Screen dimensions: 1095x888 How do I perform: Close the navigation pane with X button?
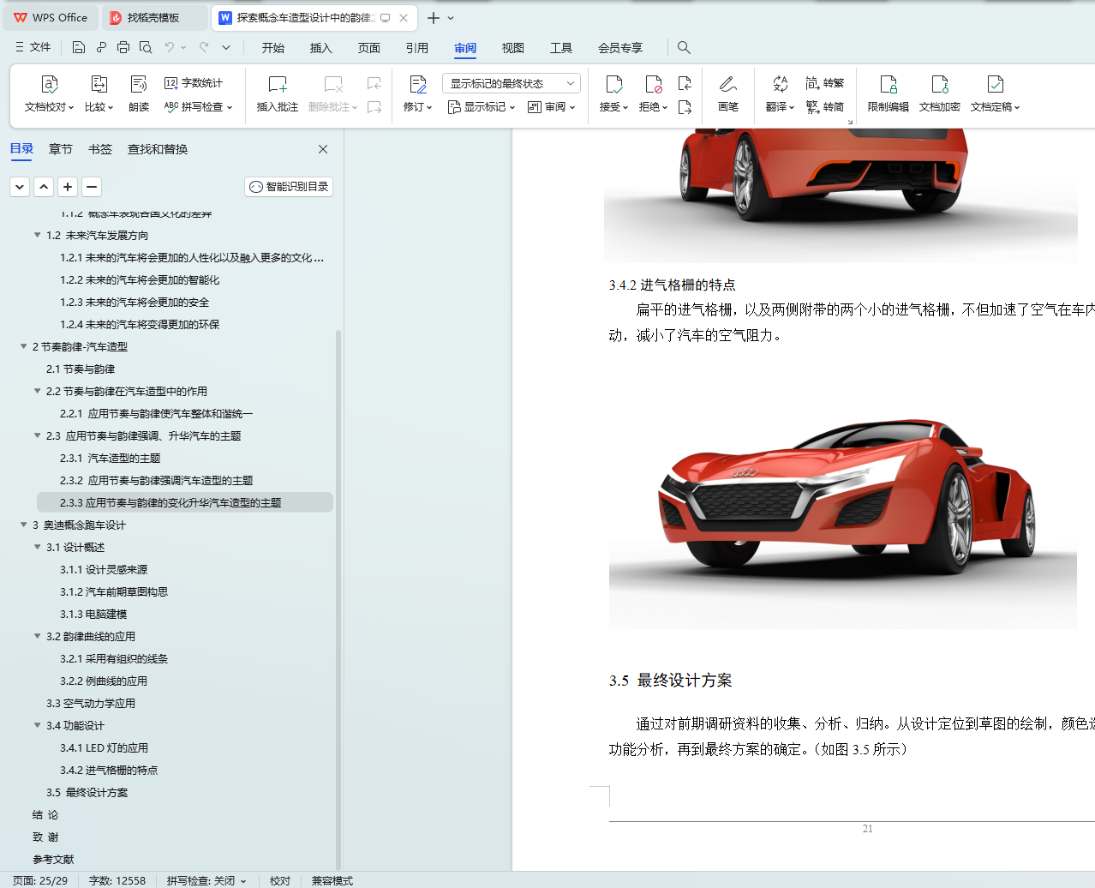(323, 149)
